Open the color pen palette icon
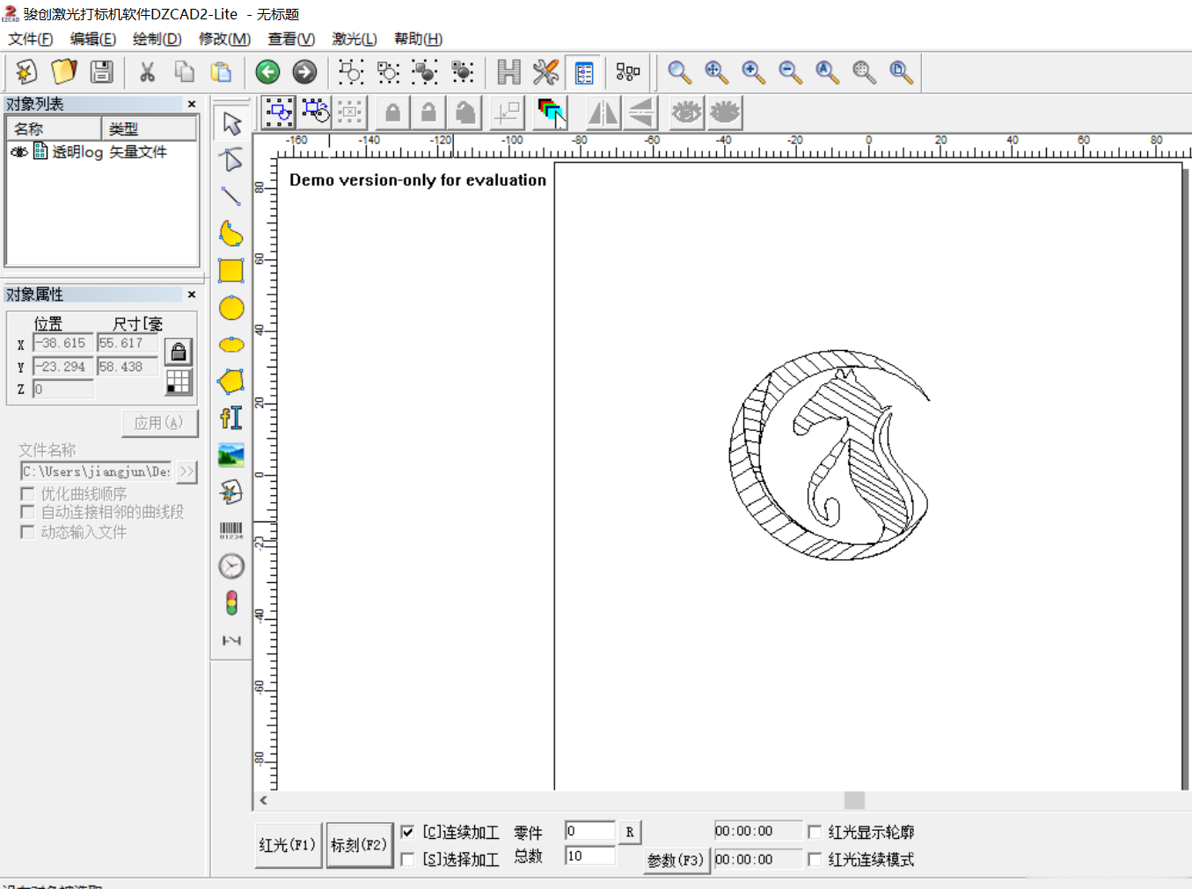The width and height of the screenshot is (1192, 889). pyautogui.click(x=552, y=113)
